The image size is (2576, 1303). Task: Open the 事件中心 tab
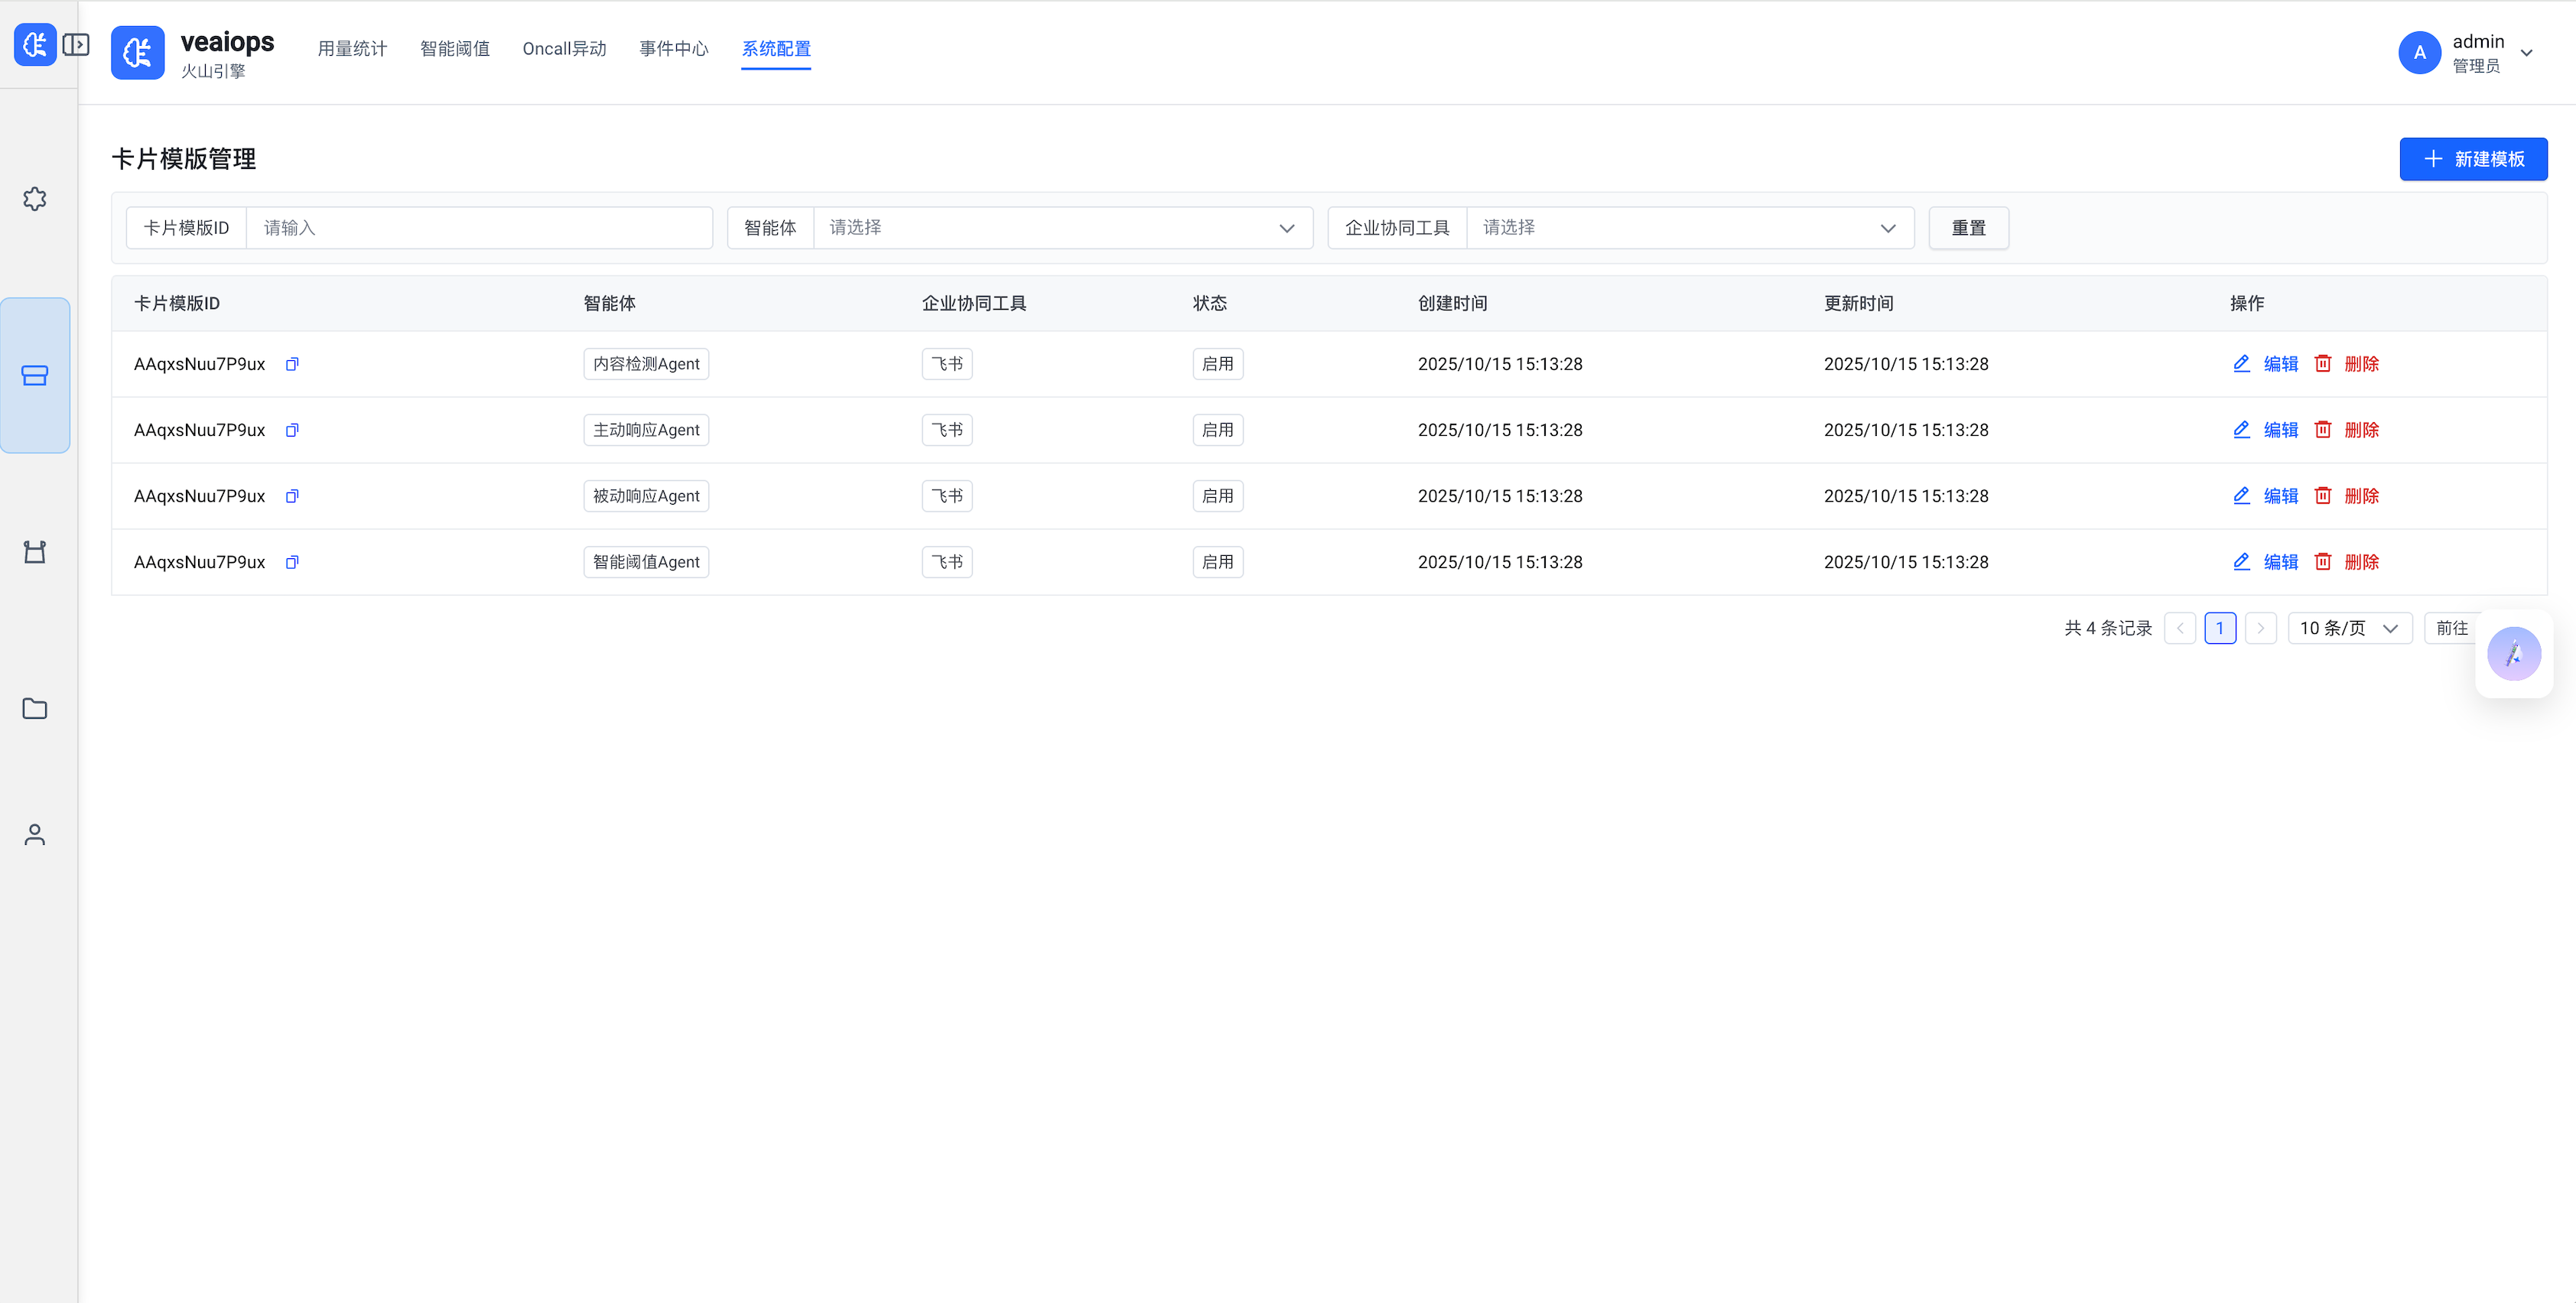coord(673,49)
